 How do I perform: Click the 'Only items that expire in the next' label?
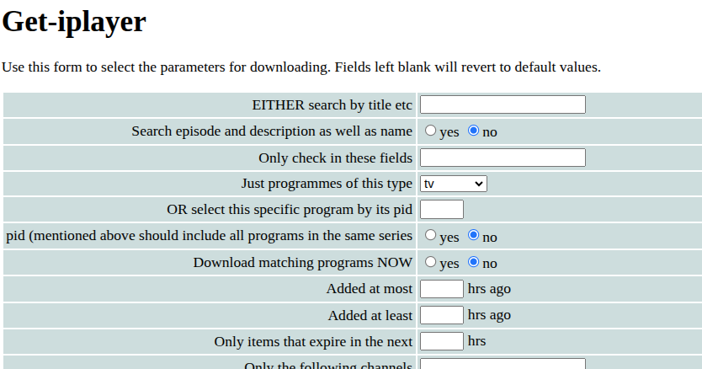click(x=313, y=342)
